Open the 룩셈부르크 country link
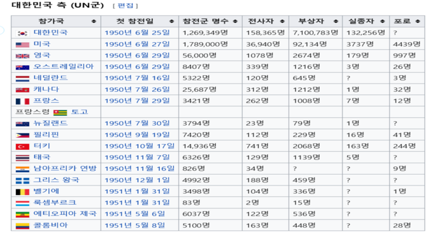This screenshot has height=234, width=433. coord(55,203)
